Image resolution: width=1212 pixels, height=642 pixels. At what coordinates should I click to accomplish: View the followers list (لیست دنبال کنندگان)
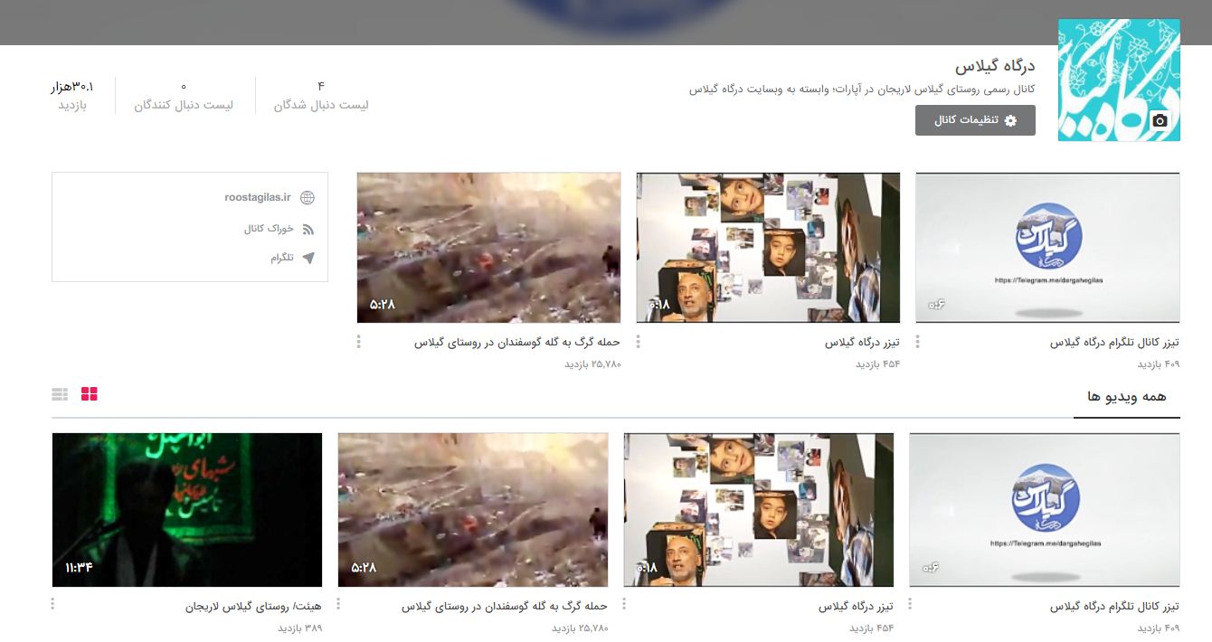[185, 97]
